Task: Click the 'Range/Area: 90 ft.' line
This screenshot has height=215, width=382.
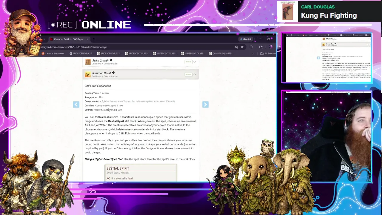Action: 94,97
